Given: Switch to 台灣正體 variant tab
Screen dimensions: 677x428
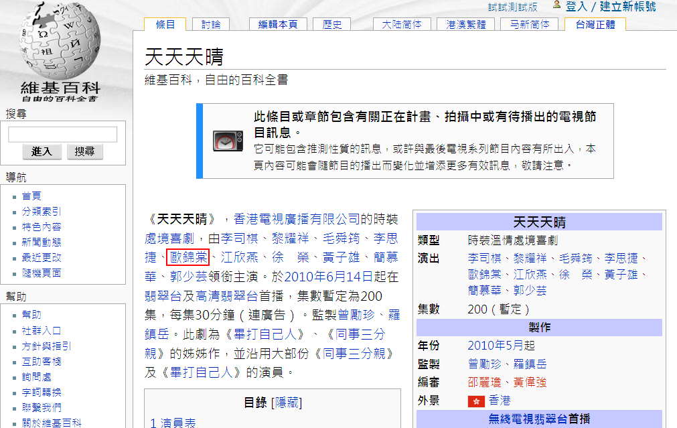Looking at the screenshot, I should pos(595,25).
